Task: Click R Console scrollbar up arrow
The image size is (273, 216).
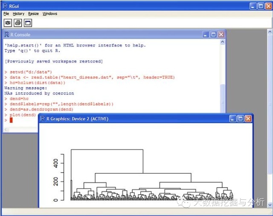Action: pyautogui.click(x=222, y=42)
